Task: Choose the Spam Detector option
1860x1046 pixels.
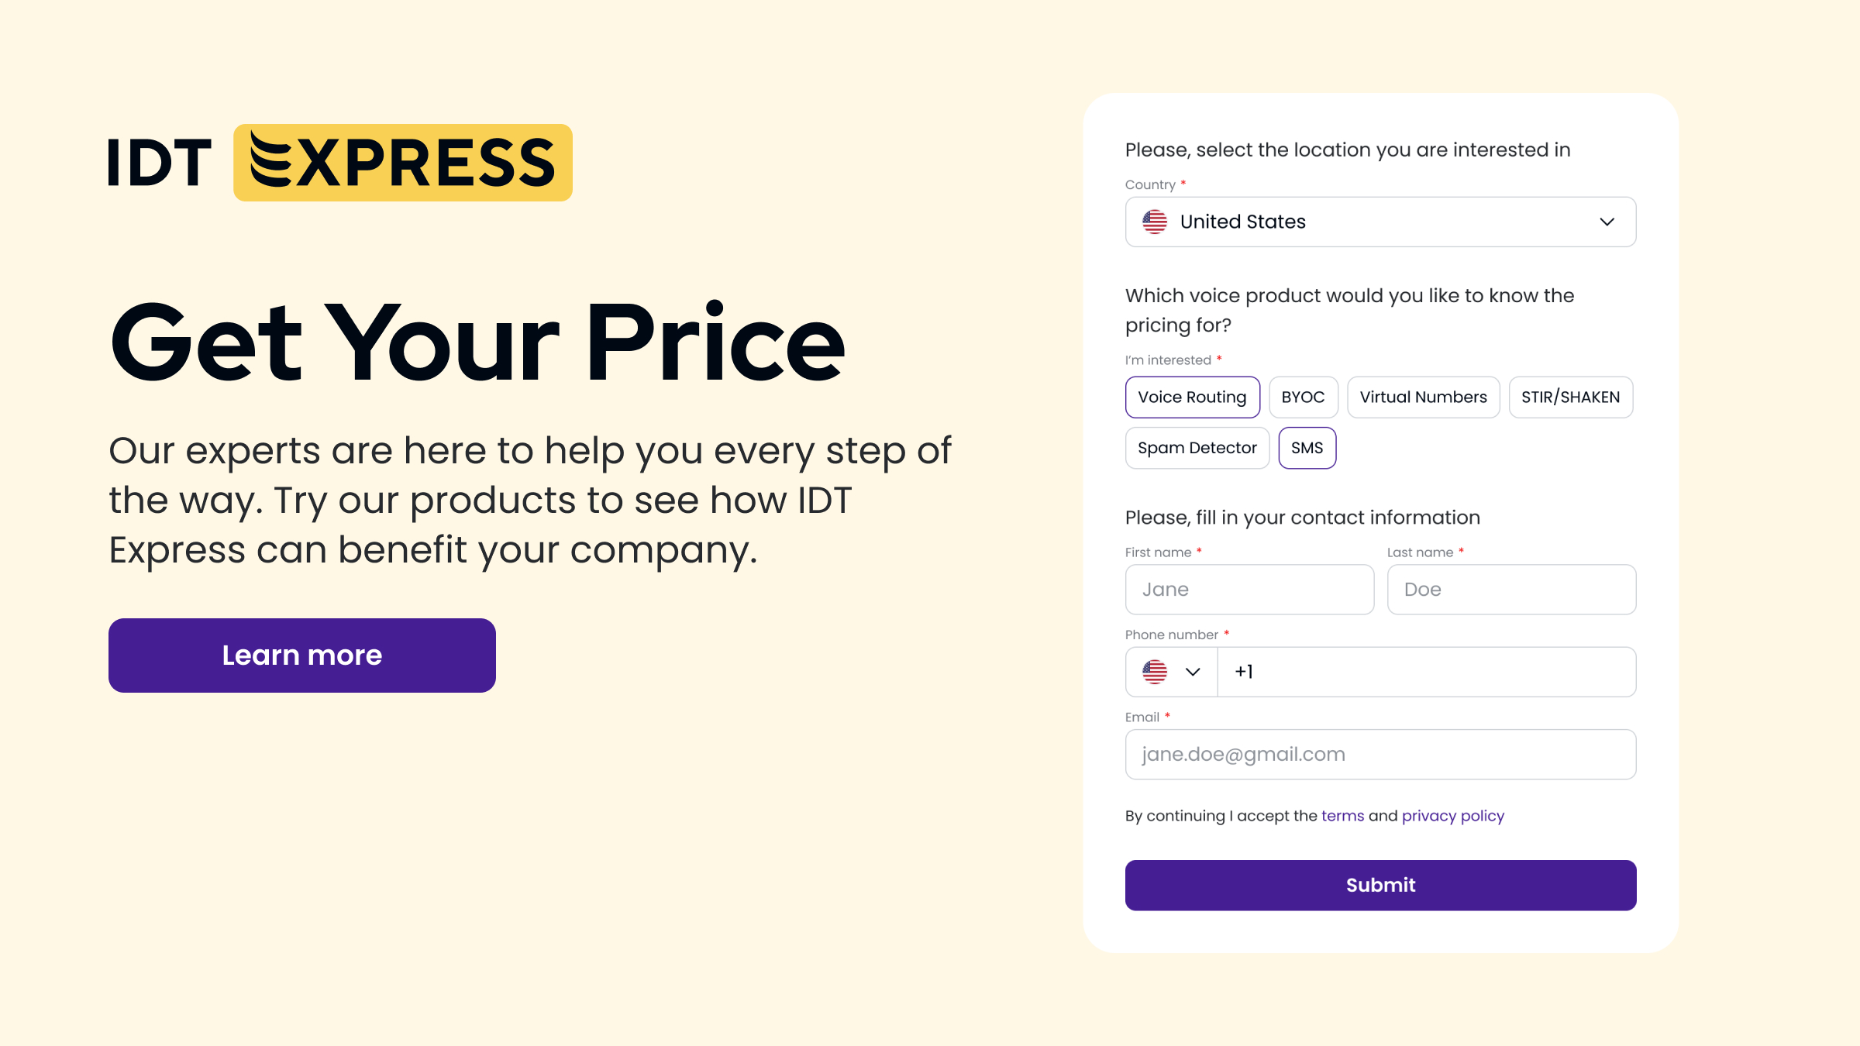Action: [1197, 448]
